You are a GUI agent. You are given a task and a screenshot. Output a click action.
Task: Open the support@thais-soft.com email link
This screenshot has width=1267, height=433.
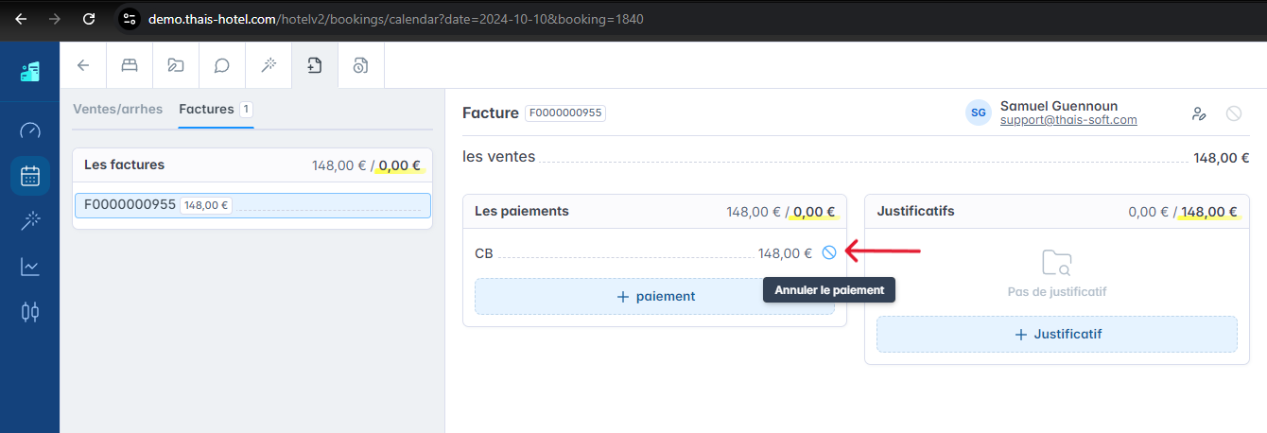[1068, 120]
